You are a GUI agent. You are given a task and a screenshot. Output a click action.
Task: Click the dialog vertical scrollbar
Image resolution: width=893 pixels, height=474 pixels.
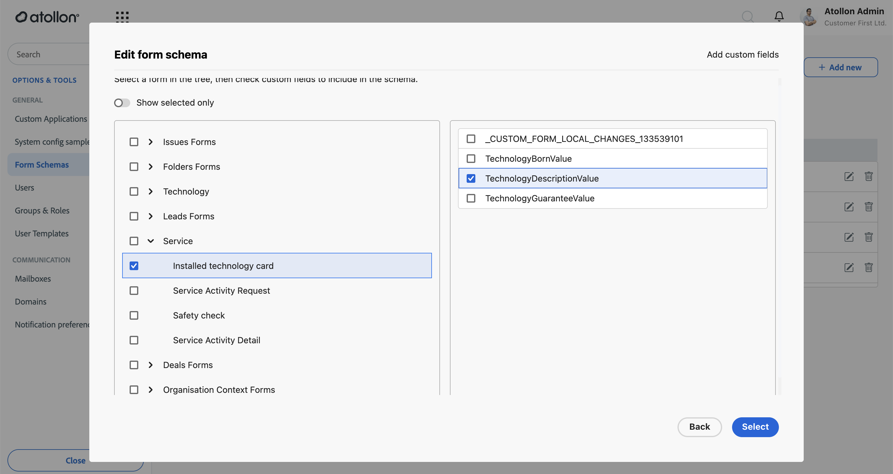(x=779, y=236)
